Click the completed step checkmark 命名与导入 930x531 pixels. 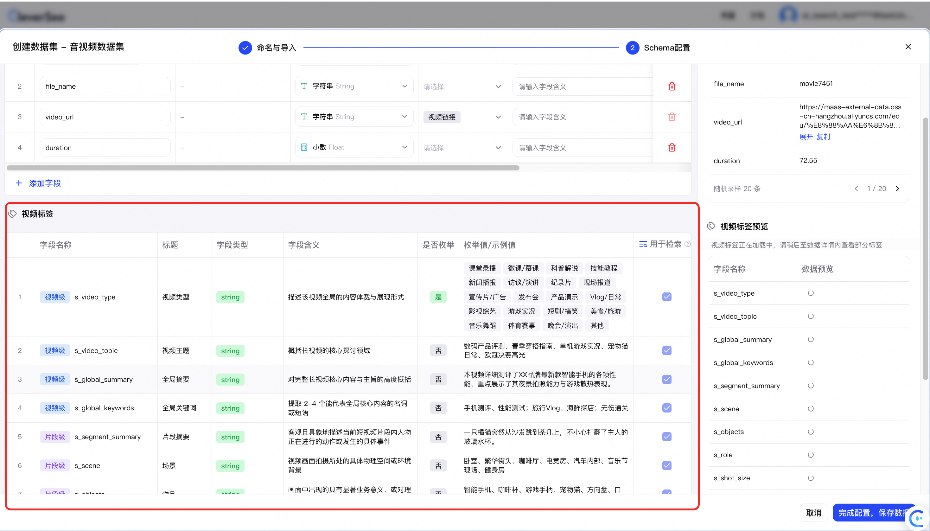coord(245,48)
